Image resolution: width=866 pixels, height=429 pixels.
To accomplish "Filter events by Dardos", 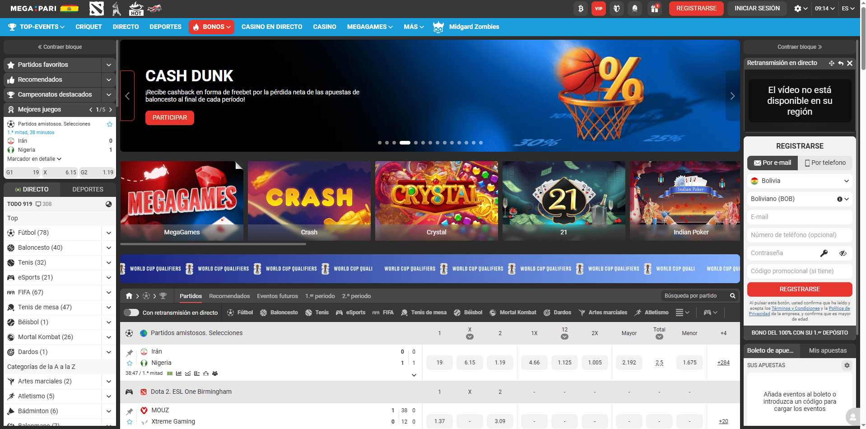I will pos(557,312).
